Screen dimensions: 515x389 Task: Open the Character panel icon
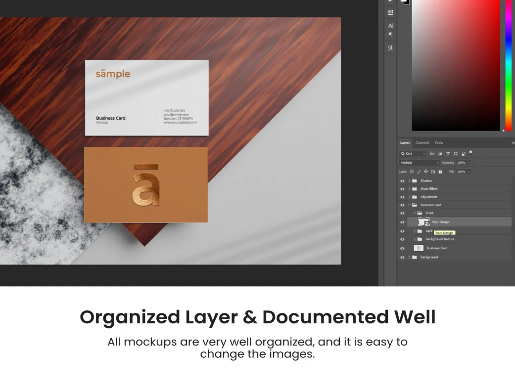click(390, 26)
